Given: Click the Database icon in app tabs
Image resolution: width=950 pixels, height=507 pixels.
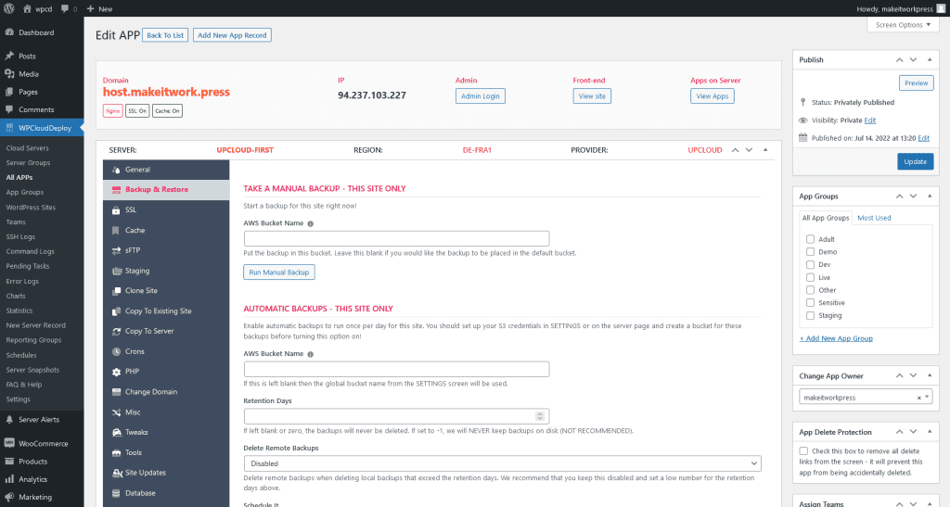Looking at the screenshot, I should point(116,493).
